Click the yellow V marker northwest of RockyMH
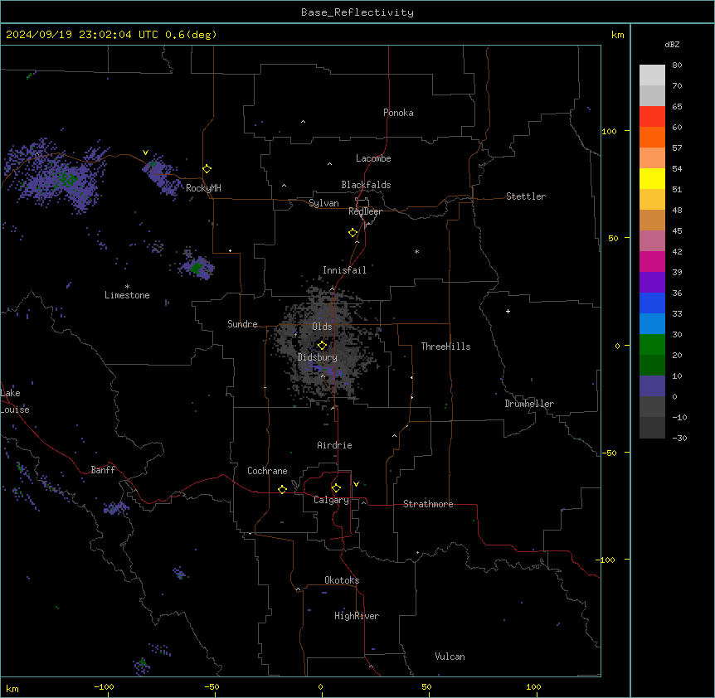 (145, 153)
